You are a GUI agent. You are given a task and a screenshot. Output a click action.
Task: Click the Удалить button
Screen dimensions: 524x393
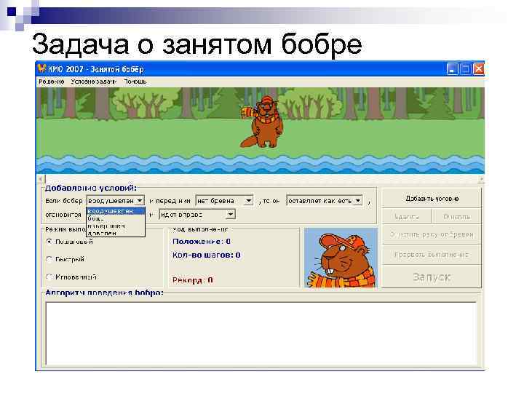(407, 217)
